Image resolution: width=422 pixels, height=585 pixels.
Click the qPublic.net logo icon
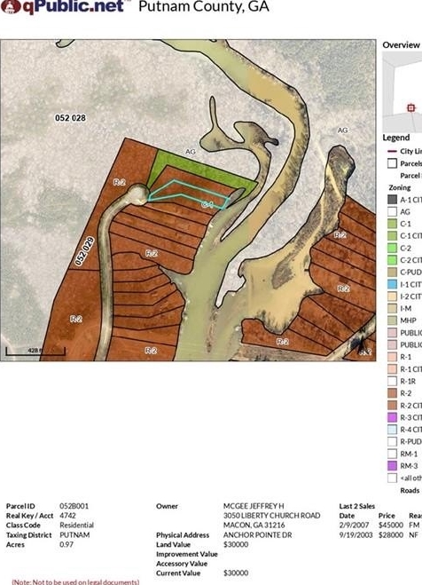tap(11, 6)
